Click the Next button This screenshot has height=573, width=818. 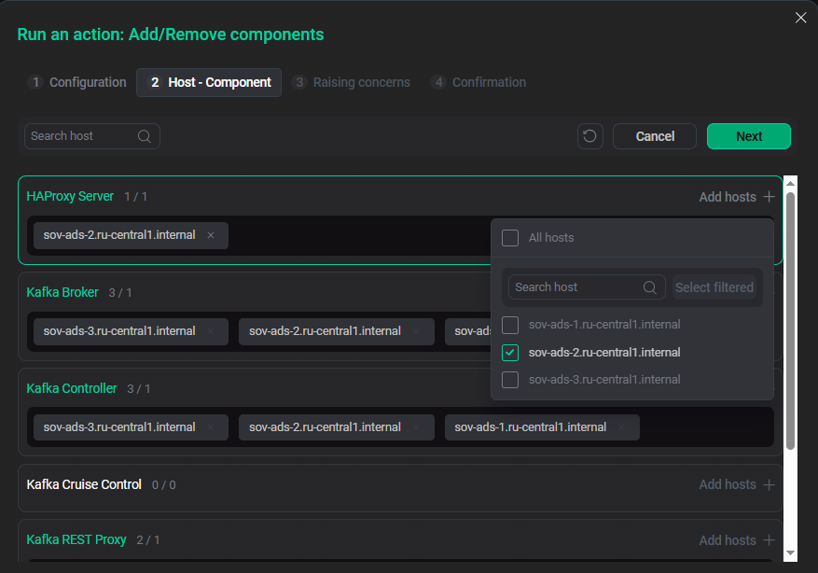pyautogui.click(x=749, y=136)
